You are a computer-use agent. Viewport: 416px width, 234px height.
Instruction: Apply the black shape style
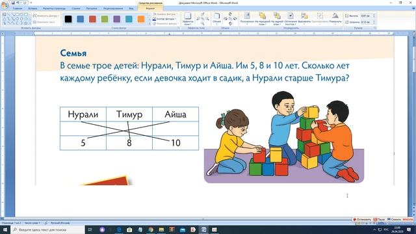[68, 19]
